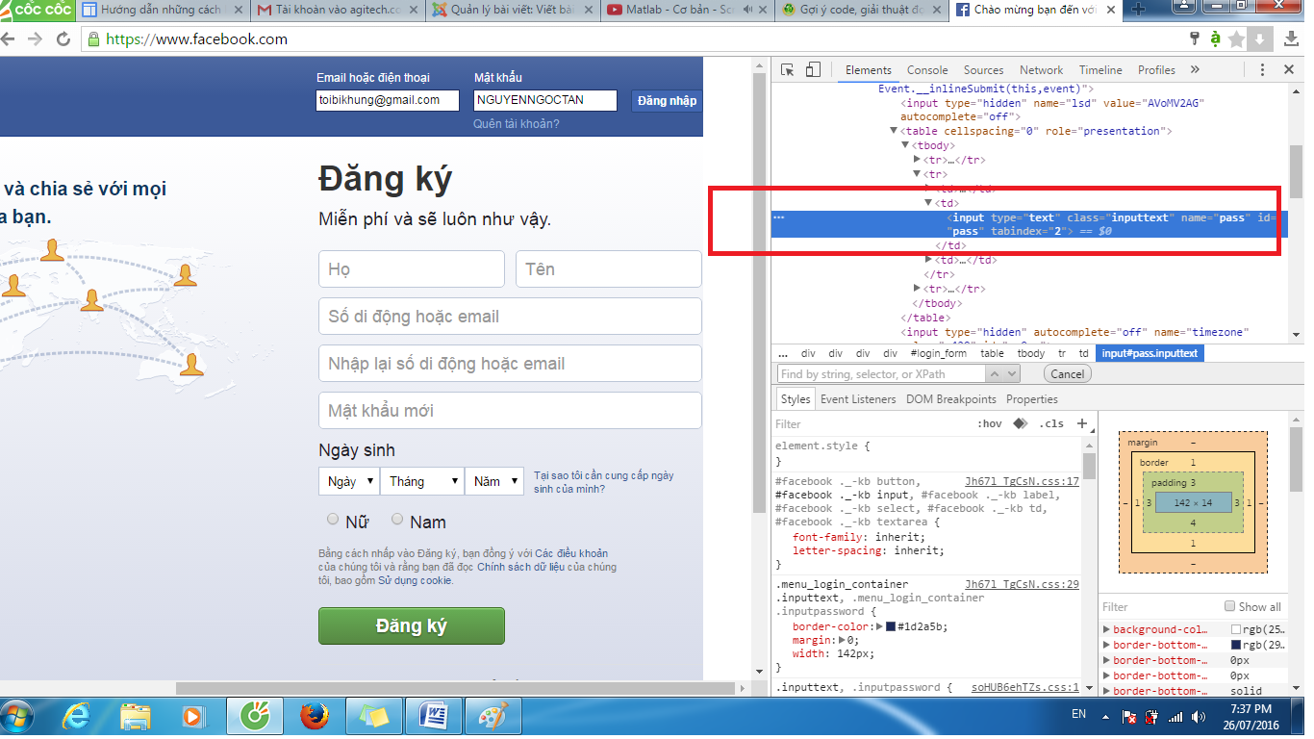Open the media player taskbar icon
Screen dimensions: 1314x739
[x=192, y=717]
